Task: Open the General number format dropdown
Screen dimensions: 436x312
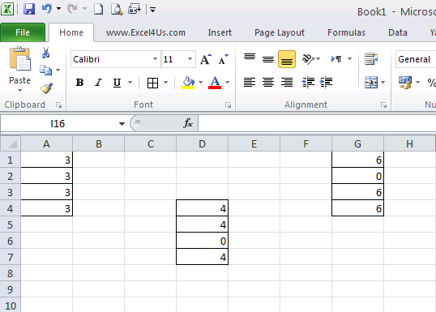Action: pos(416,59)
